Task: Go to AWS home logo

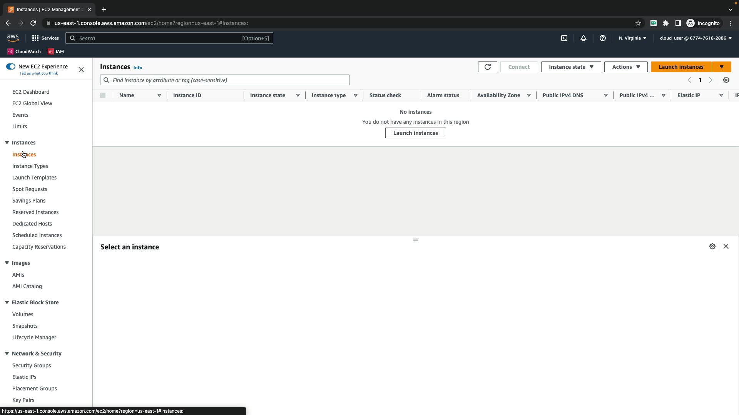Action: coord(13,38)
